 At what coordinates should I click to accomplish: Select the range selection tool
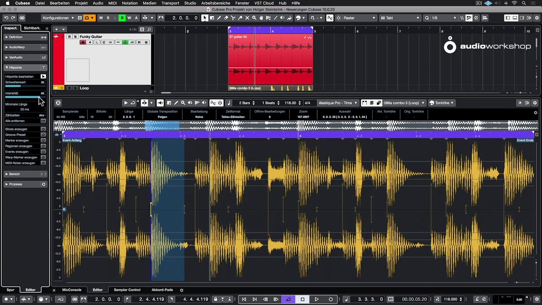[x=212, y=18]
